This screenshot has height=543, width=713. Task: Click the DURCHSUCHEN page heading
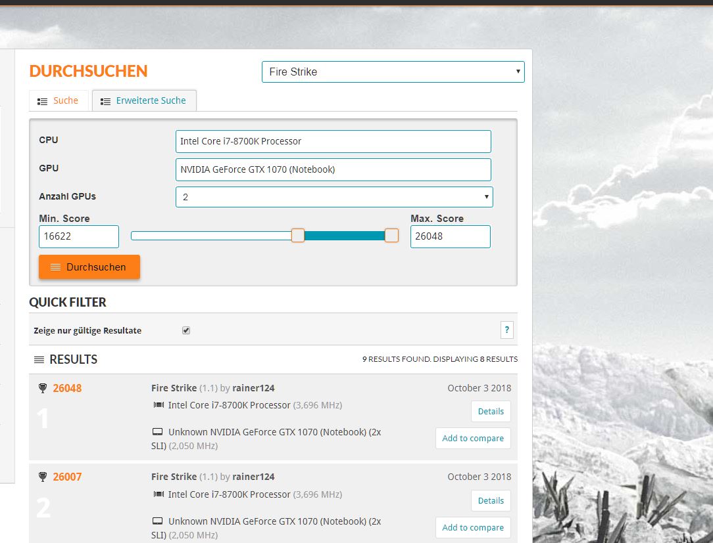point(88,72)
